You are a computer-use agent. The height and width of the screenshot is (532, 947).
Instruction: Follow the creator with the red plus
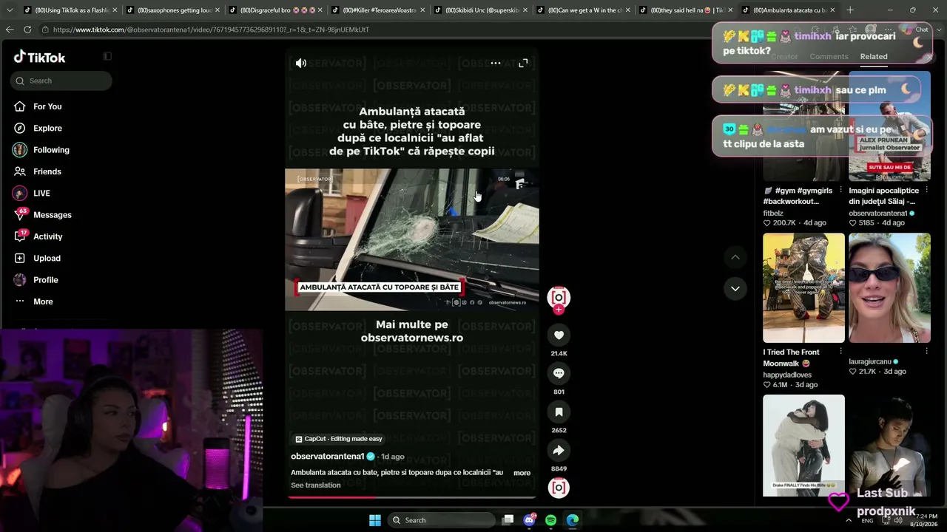tap(559, 310)
